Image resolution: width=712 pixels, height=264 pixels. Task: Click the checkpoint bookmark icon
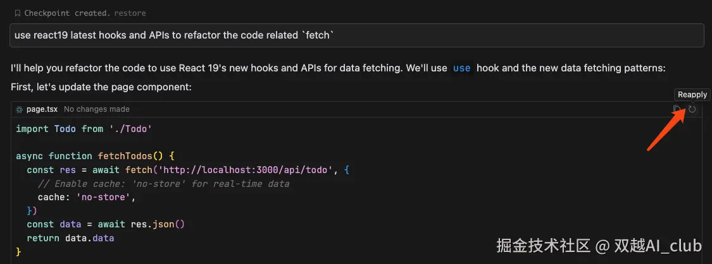[17, 13]
